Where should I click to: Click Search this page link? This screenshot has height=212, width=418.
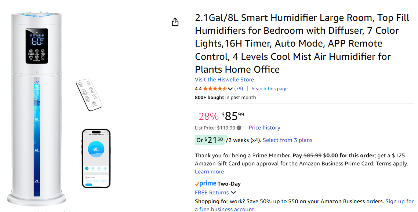(x=269, y=88)
